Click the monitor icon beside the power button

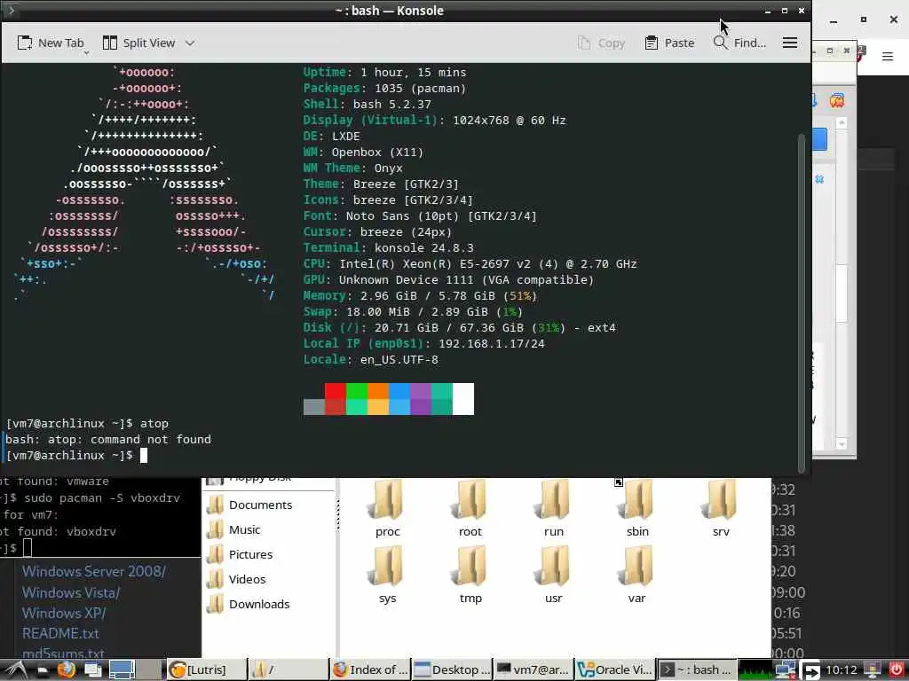coord(873,670)
